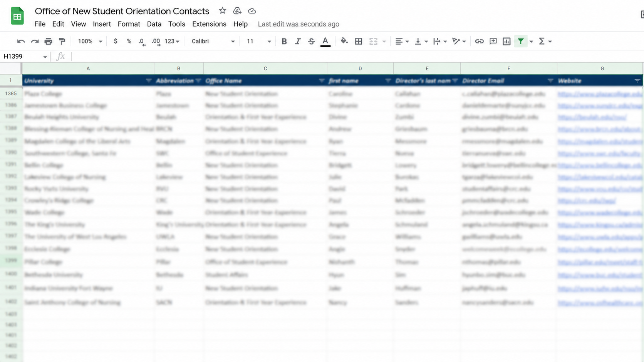Screen dimensions: 644x362
Task: Select row 1385 header
Action: (11, 93)
